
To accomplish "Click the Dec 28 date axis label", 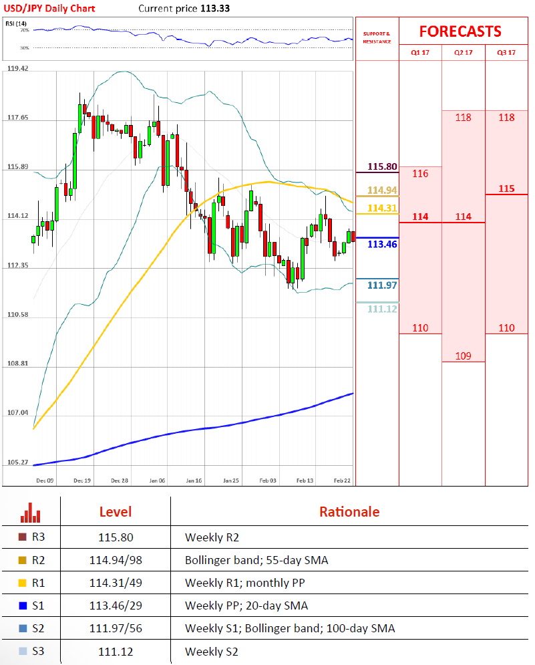I will point(120,481).
